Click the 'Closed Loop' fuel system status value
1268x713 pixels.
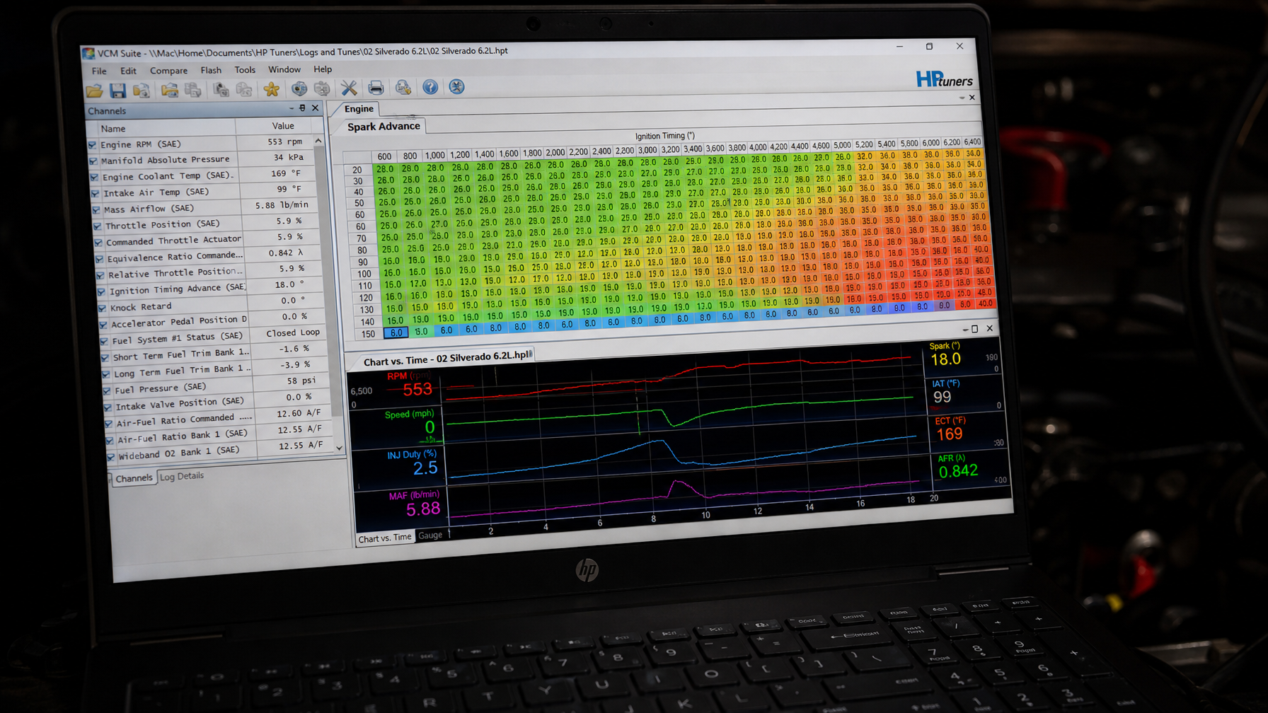[x=293, y=332]
